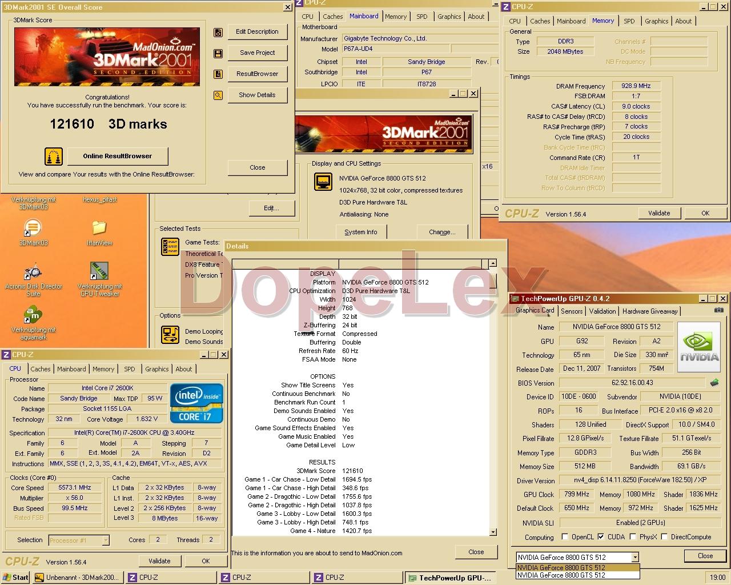Select the second GeForce 8800 GTS 512 entry
Image resolution: width=731 pixels, height=585 pixels.
577,575
